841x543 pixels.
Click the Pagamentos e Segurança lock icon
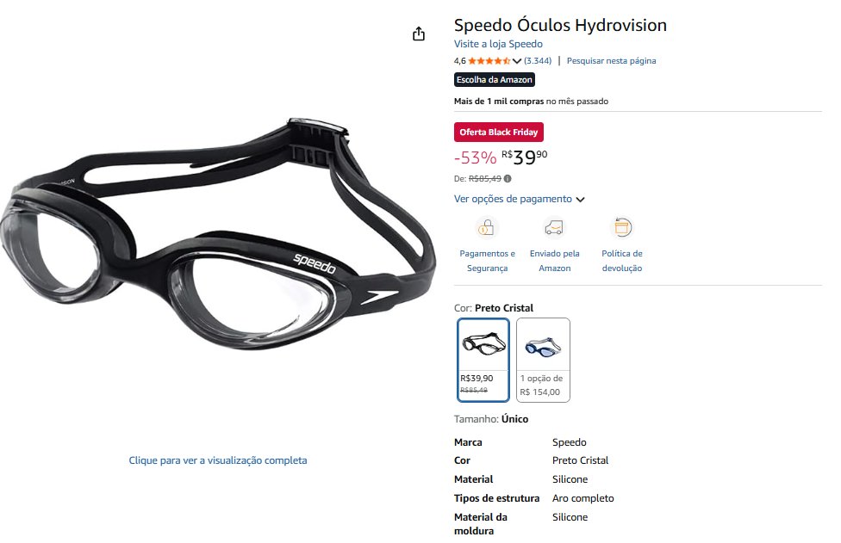[x=486, y=227]
